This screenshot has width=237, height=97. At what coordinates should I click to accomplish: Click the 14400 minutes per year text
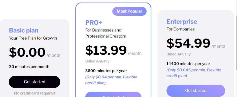click(188, 63)
